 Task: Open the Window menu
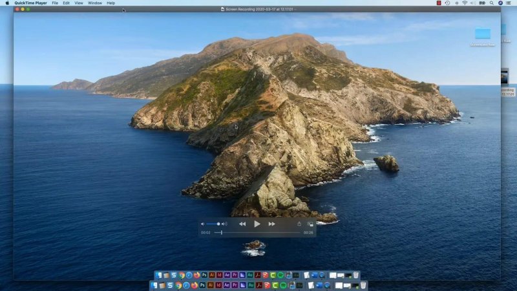[x=95, y=3]
